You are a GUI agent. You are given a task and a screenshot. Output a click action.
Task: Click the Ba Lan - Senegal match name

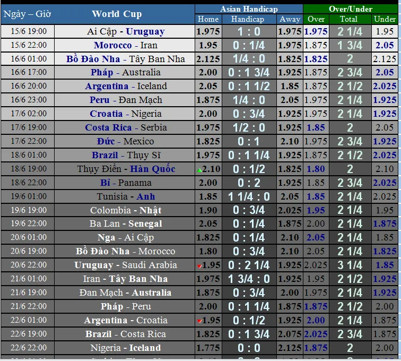[126, 224]
